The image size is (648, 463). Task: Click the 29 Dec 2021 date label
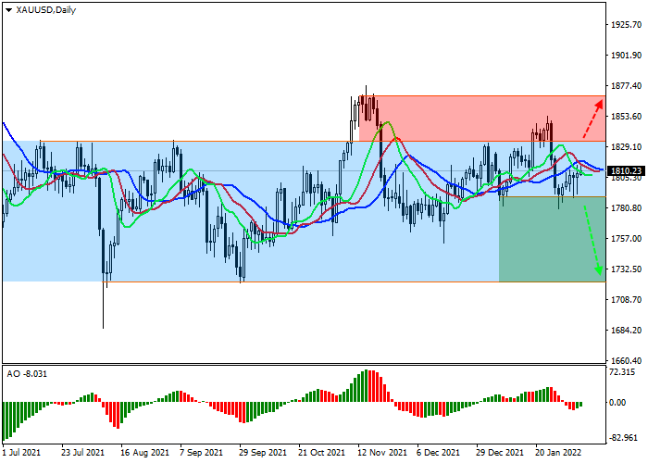(500, 453)
